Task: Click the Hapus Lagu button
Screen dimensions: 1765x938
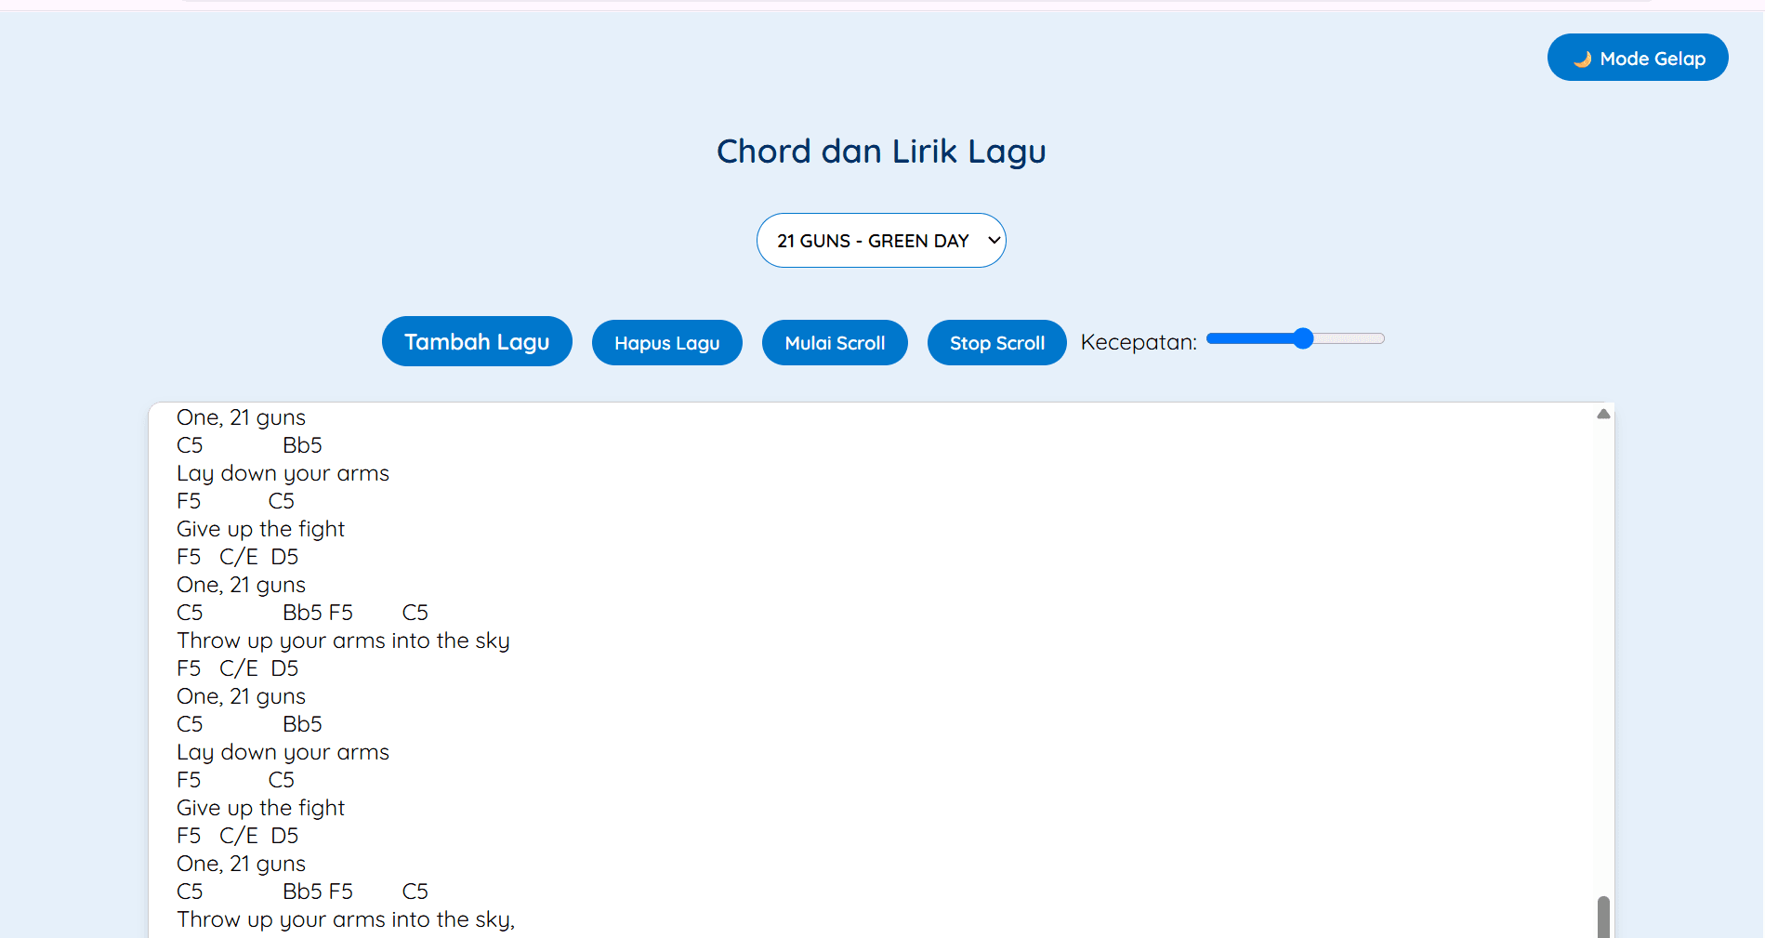Action: click(667, 343)
